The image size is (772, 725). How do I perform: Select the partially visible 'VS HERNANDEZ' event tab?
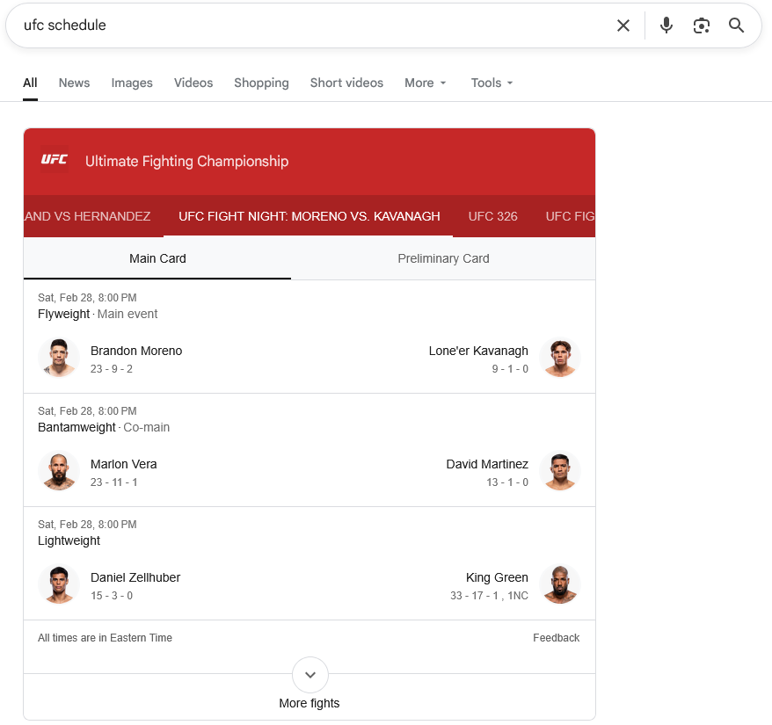coord(88,216)
